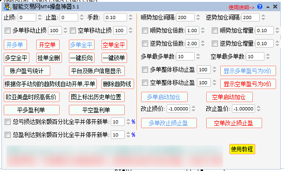Click 显示多单盈亏为0价 button
This screenshot has height=171, width=284.
point(248,71)
